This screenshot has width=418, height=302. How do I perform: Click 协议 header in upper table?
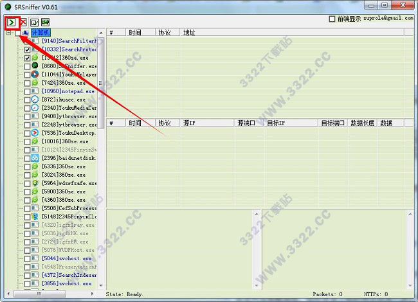coord(167,33)
